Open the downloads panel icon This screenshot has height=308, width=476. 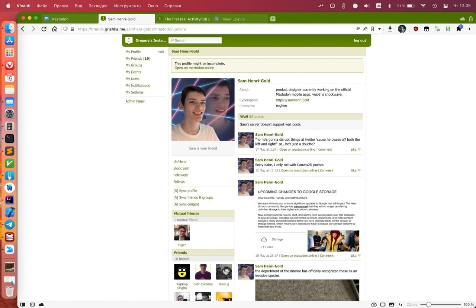point(390,29)
